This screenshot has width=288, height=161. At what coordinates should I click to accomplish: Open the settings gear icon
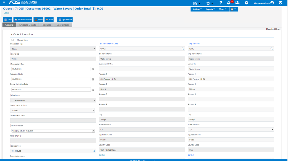(246, 3)
